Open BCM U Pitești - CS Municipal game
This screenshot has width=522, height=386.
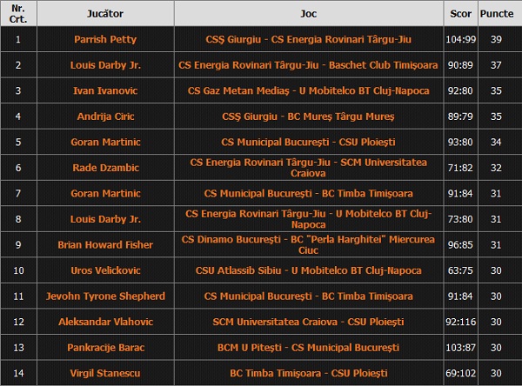[x=308, y=348]
